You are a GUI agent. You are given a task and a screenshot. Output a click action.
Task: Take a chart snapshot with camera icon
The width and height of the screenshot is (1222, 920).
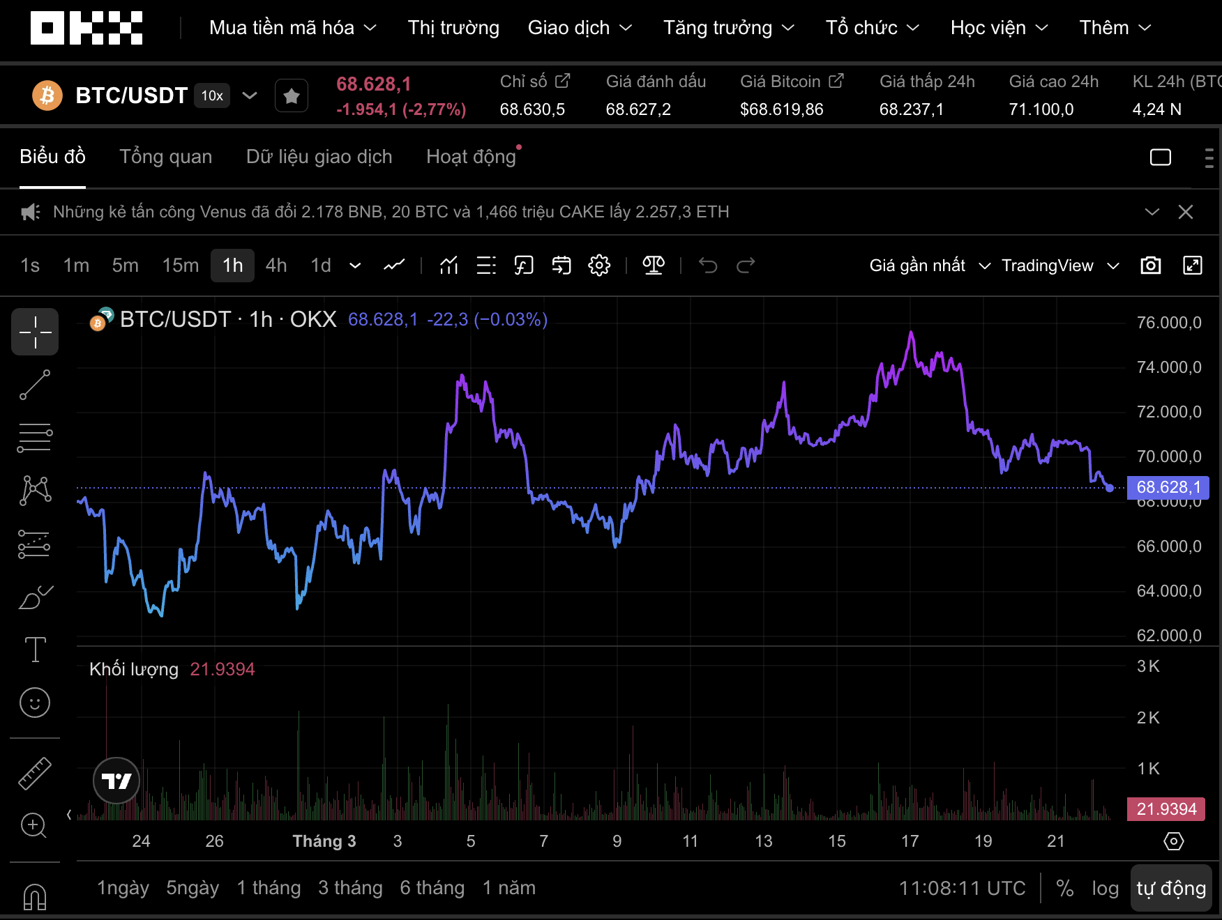[1150, 266]
